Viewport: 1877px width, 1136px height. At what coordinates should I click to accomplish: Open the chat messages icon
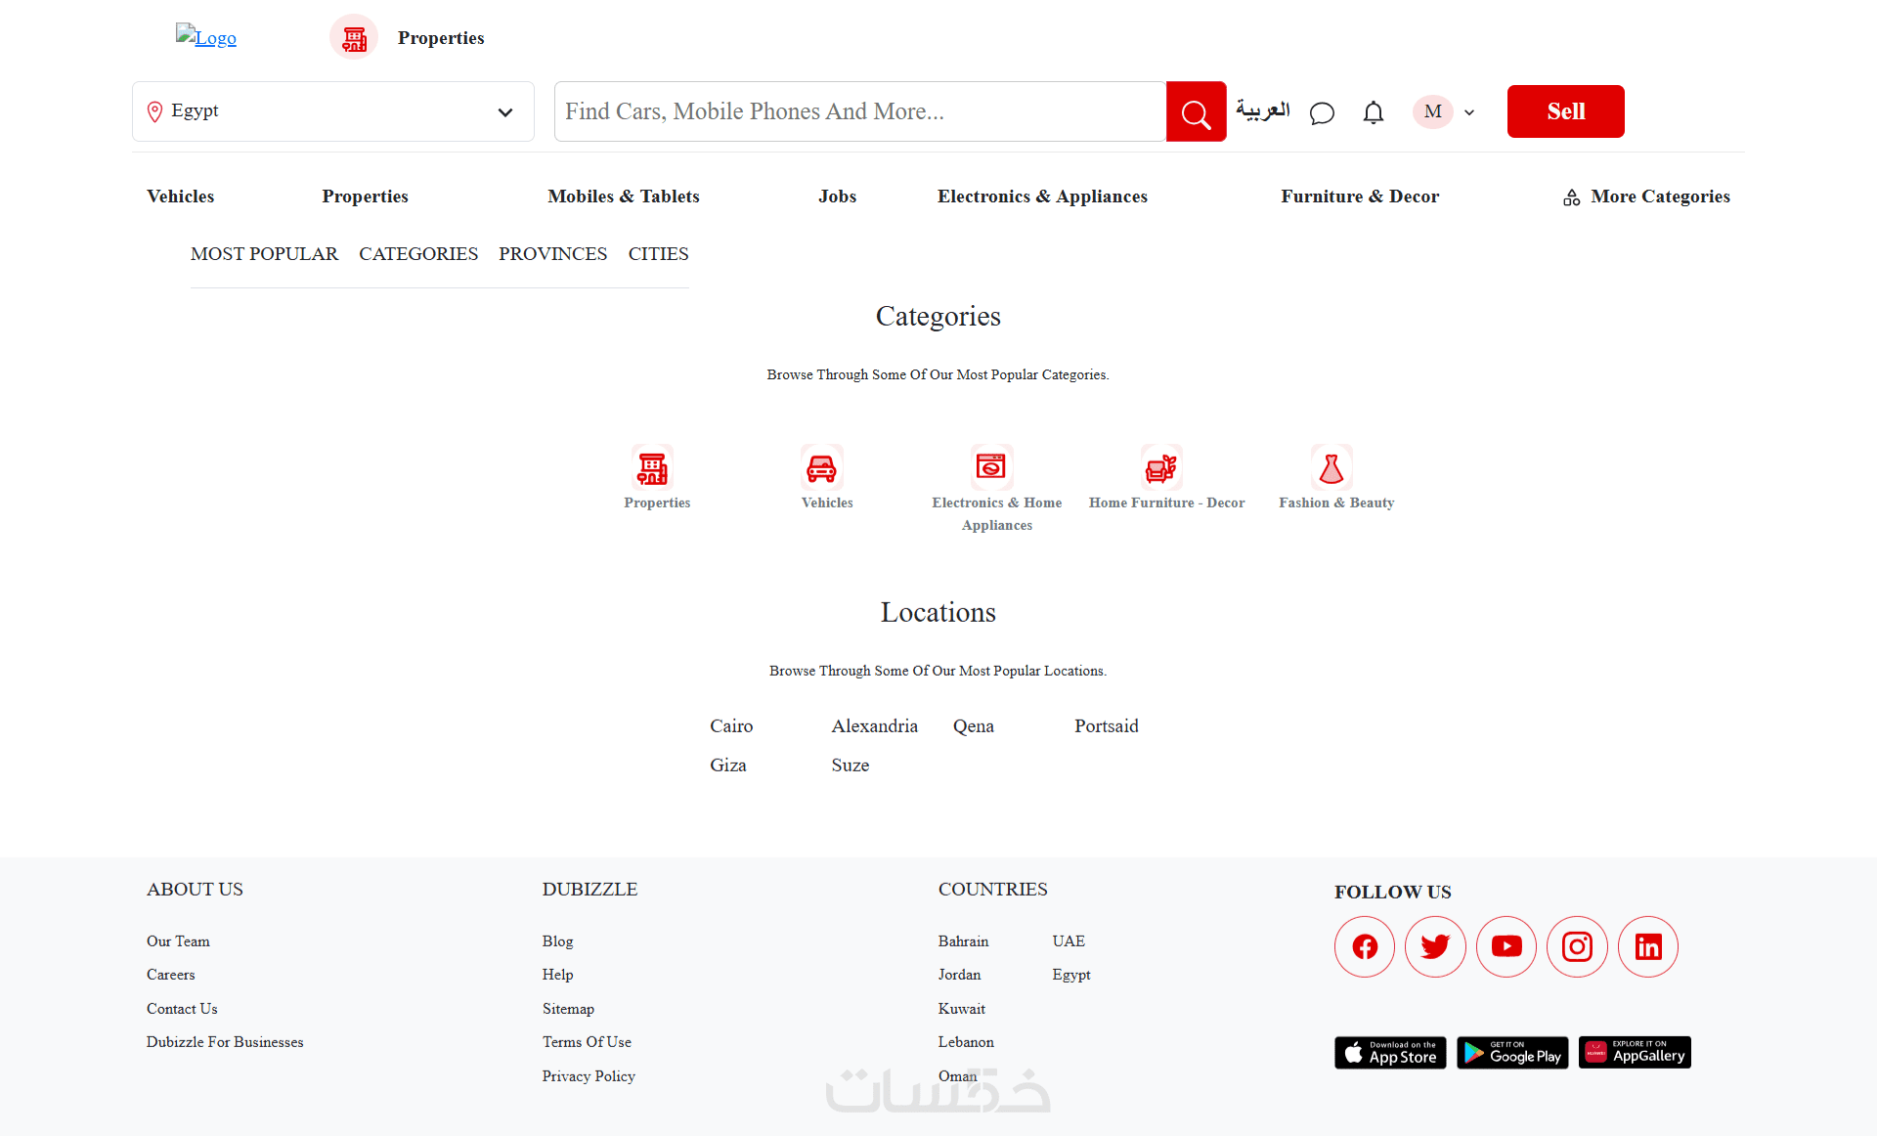click(x=1322, y=113)
